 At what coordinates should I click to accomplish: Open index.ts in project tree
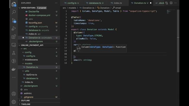tap(39, 82)
